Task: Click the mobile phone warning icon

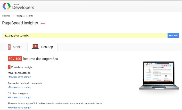Action: (x=9, y=47)
